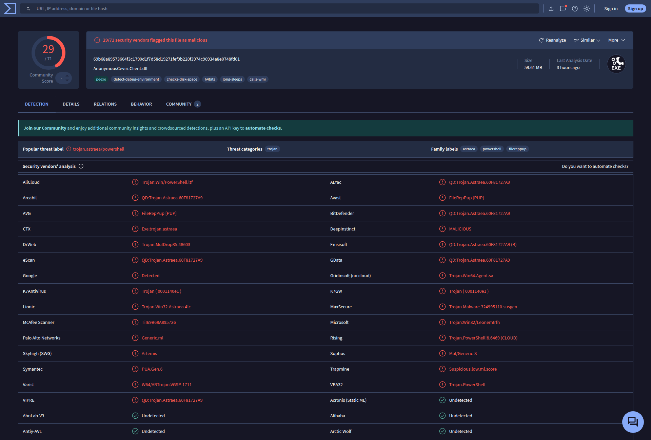Open the notifications flag icon
651x440 pixels.
pyautogui.click(x=563, y=9)
